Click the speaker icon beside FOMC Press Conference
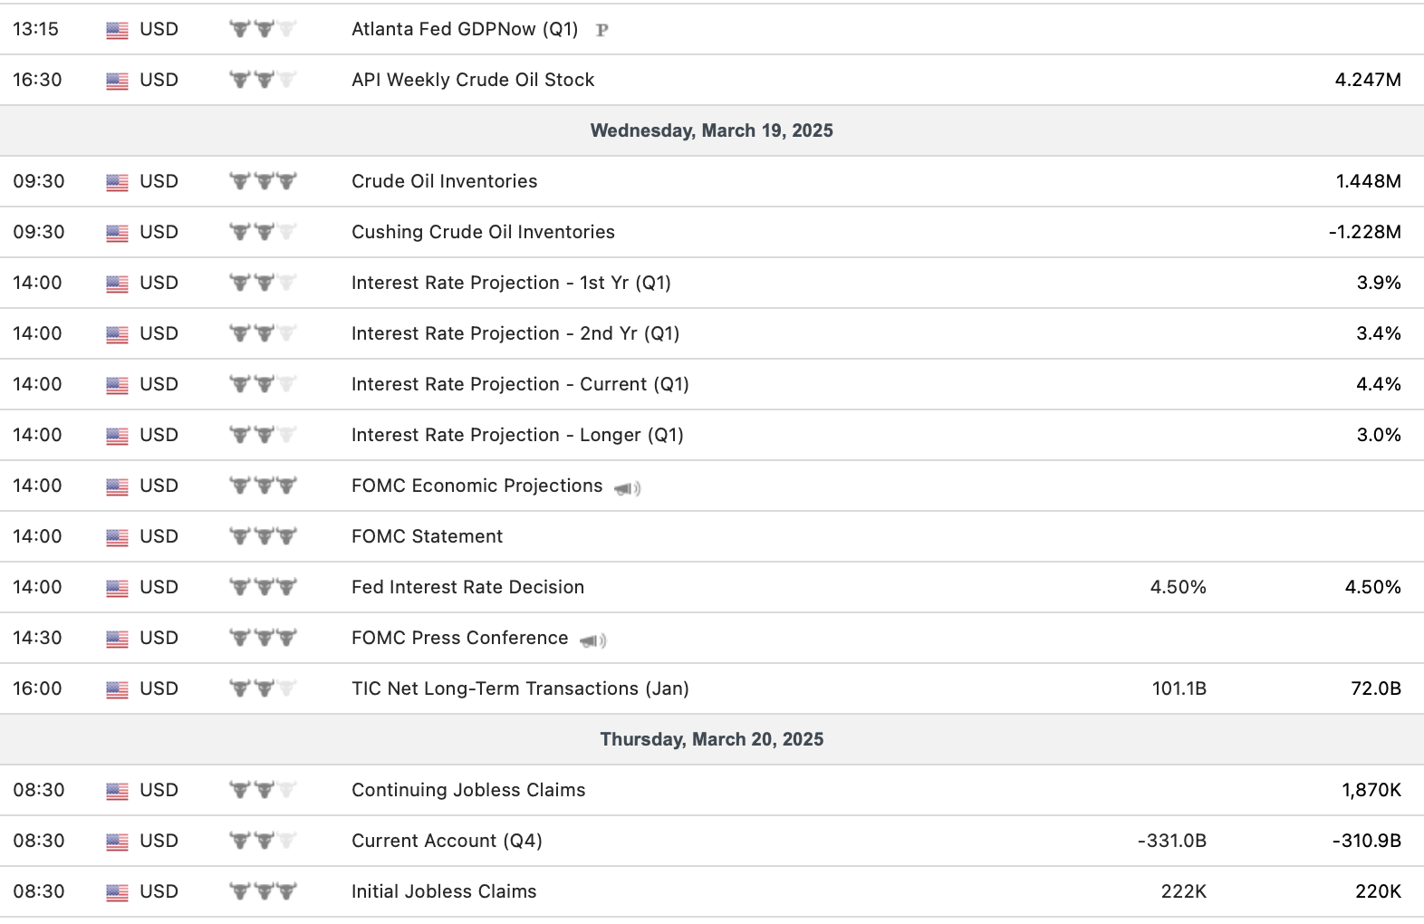Viewport: 1424px width, 924px height. 592,640
